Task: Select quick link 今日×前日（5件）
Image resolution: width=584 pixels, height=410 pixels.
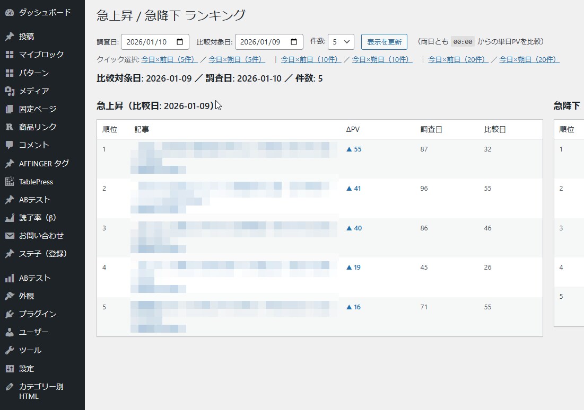Action: point(169,59)
